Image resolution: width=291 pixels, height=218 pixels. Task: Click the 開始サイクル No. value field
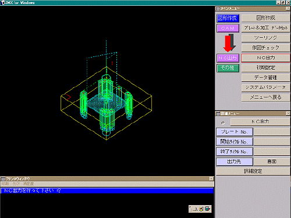(272, 142)
